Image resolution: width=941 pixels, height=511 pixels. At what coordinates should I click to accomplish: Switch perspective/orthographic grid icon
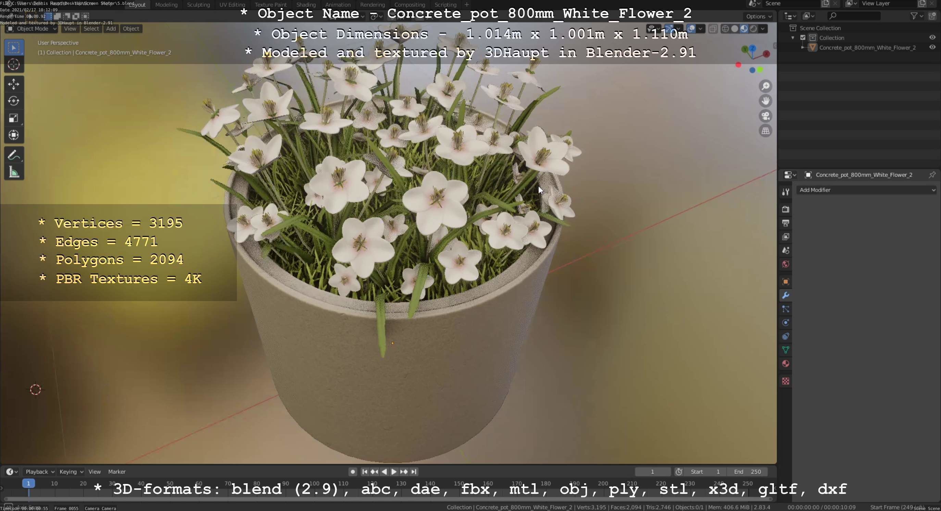765,131
